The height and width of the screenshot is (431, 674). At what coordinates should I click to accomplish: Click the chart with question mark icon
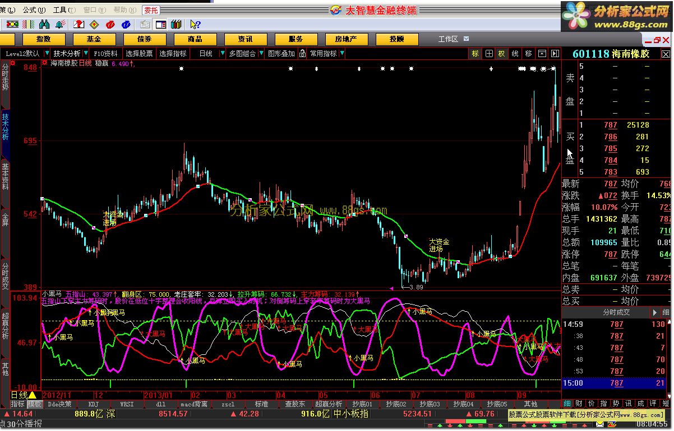tap(79, 24)
